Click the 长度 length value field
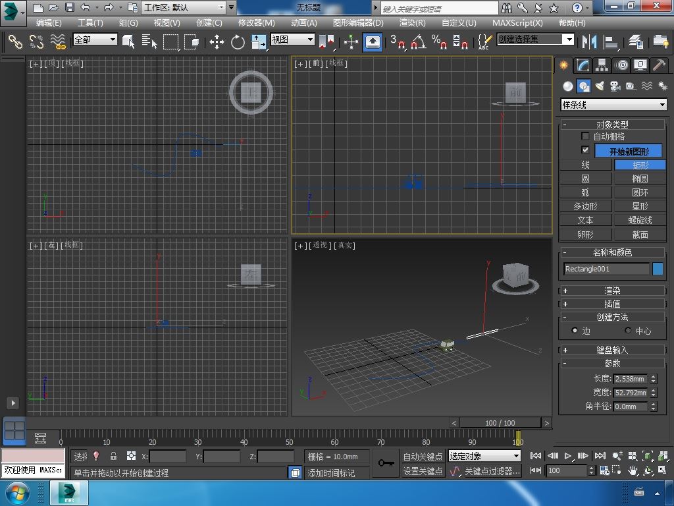 click(x=630, y=379)
